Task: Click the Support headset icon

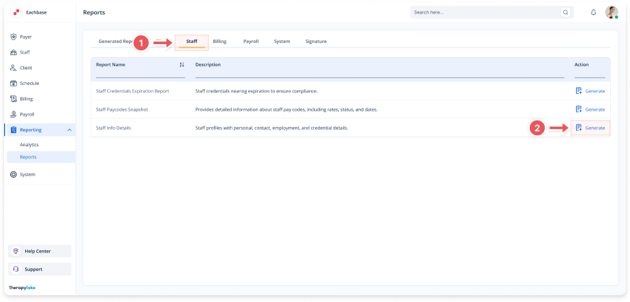Action: (16, 269)
